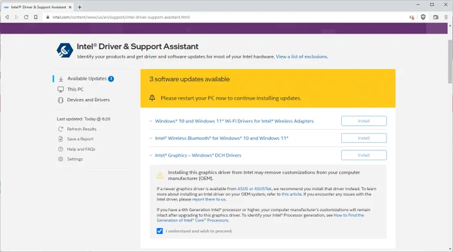The height and width of the screenshot is (252, 453).
Task: Click the page vertical scrollbar thumb
Action: pyautogui.click(x=450, y=61)
